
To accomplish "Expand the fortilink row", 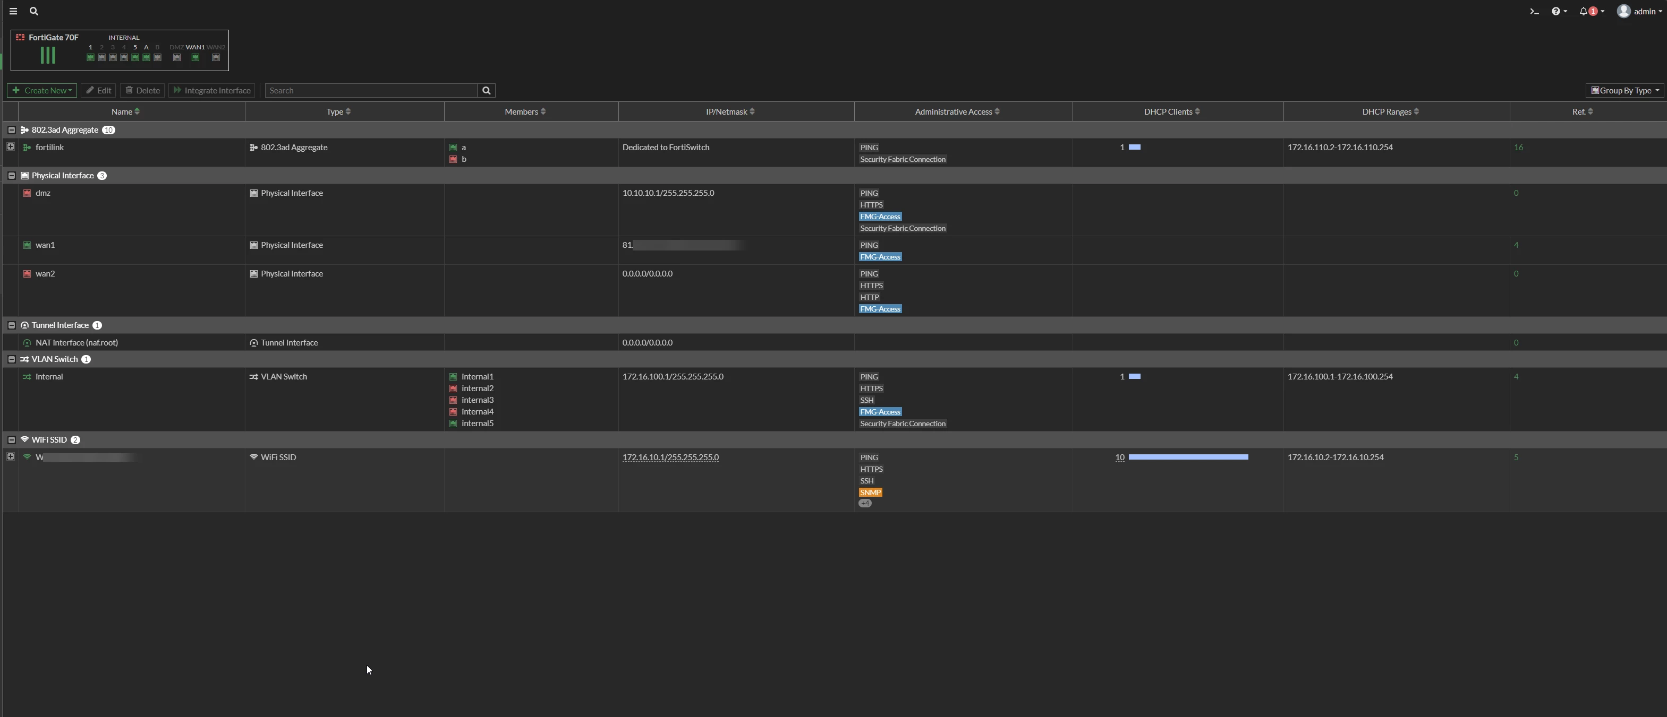I will pos(10,147).
